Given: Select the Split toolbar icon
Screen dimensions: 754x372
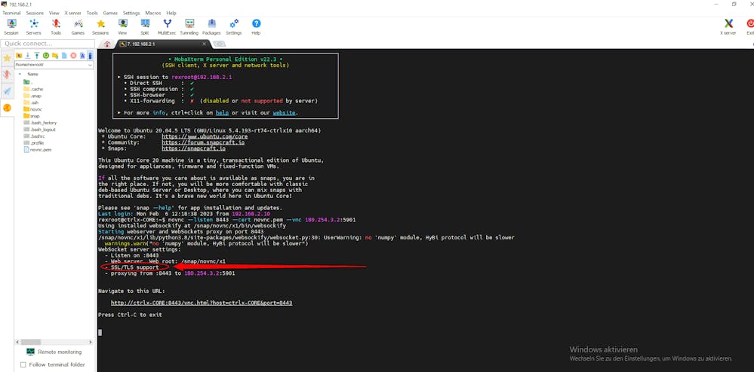Looking at the screenshot, I should click(145, 27).
